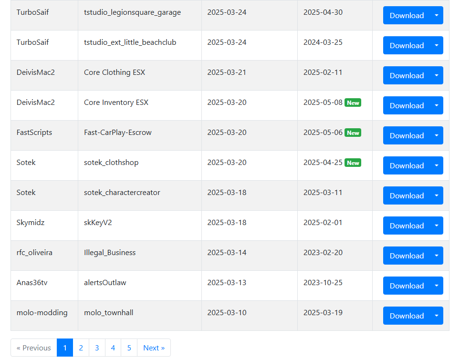Download Illegal_Business
Viewport: 470px width, 359px height.
[407, 256]
